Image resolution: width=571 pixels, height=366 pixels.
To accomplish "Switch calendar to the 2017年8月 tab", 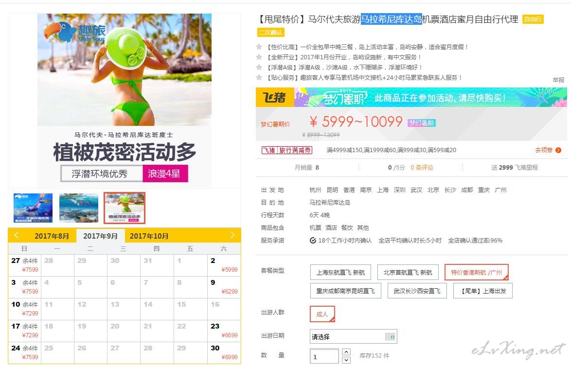I will click(52, 236).
